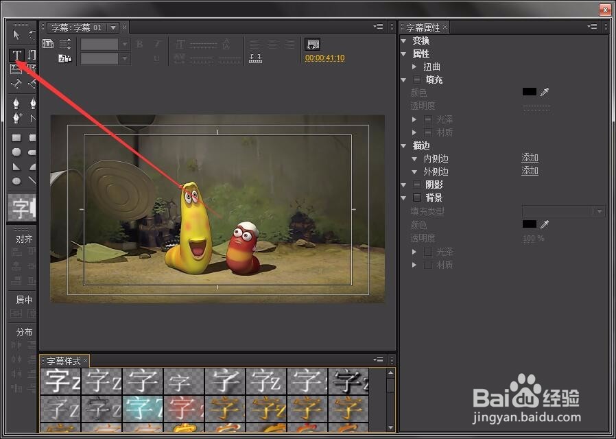The image size is (616, 439).
Task: Pick background color with eyedropper
Action: (x=545, y=224)
